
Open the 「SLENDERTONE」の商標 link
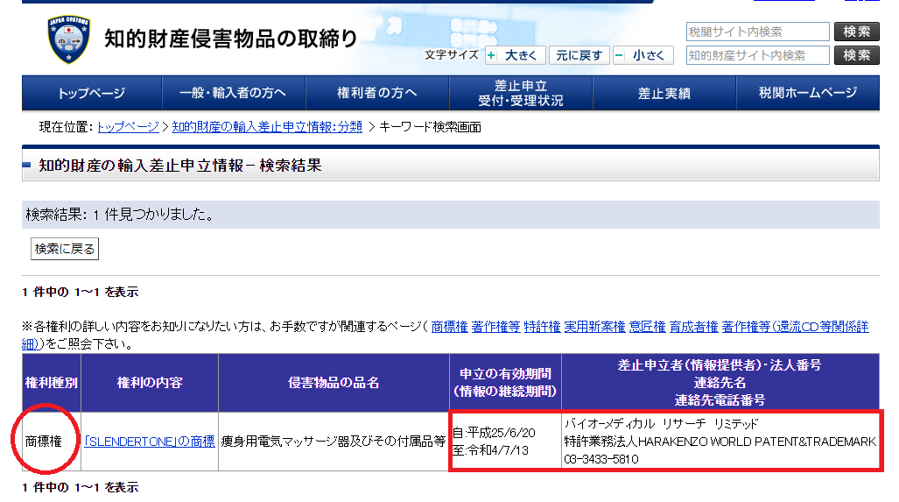pyautogui.click(x=149, y=442)
